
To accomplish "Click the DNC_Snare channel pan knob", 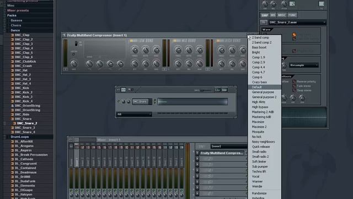I will coord(124,102).
